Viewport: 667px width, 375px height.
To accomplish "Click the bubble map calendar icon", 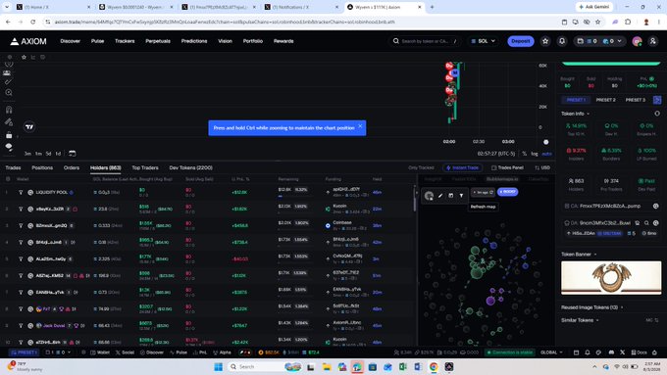I will click(451, 196).
